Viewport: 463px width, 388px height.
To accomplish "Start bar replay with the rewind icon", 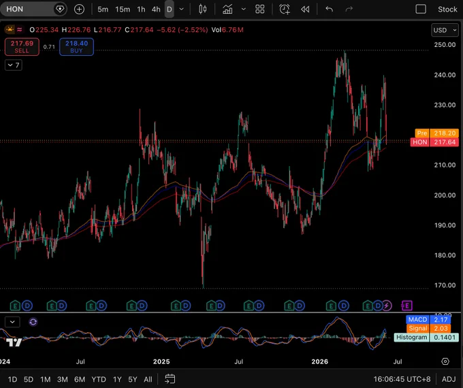I will (305, 10).
